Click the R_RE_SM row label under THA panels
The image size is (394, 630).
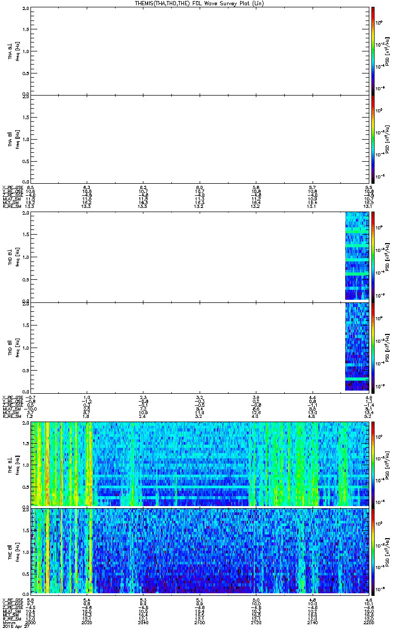[11, 207]
